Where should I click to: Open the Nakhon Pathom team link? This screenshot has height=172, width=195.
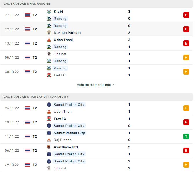(67, 33)
